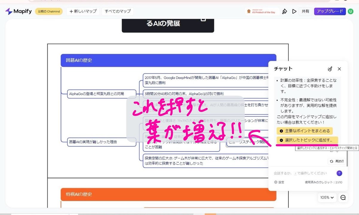Image resolution: width=359 pixels, height=215 pixels.
Task: Select the ヒューリスティック関数 node
Action: (x=248, y=142)
